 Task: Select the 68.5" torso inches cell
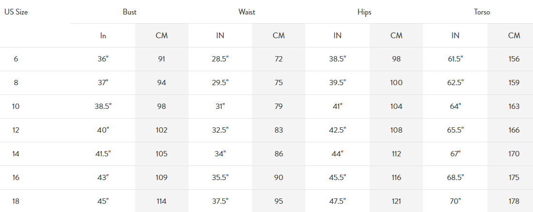coord(455,177)
